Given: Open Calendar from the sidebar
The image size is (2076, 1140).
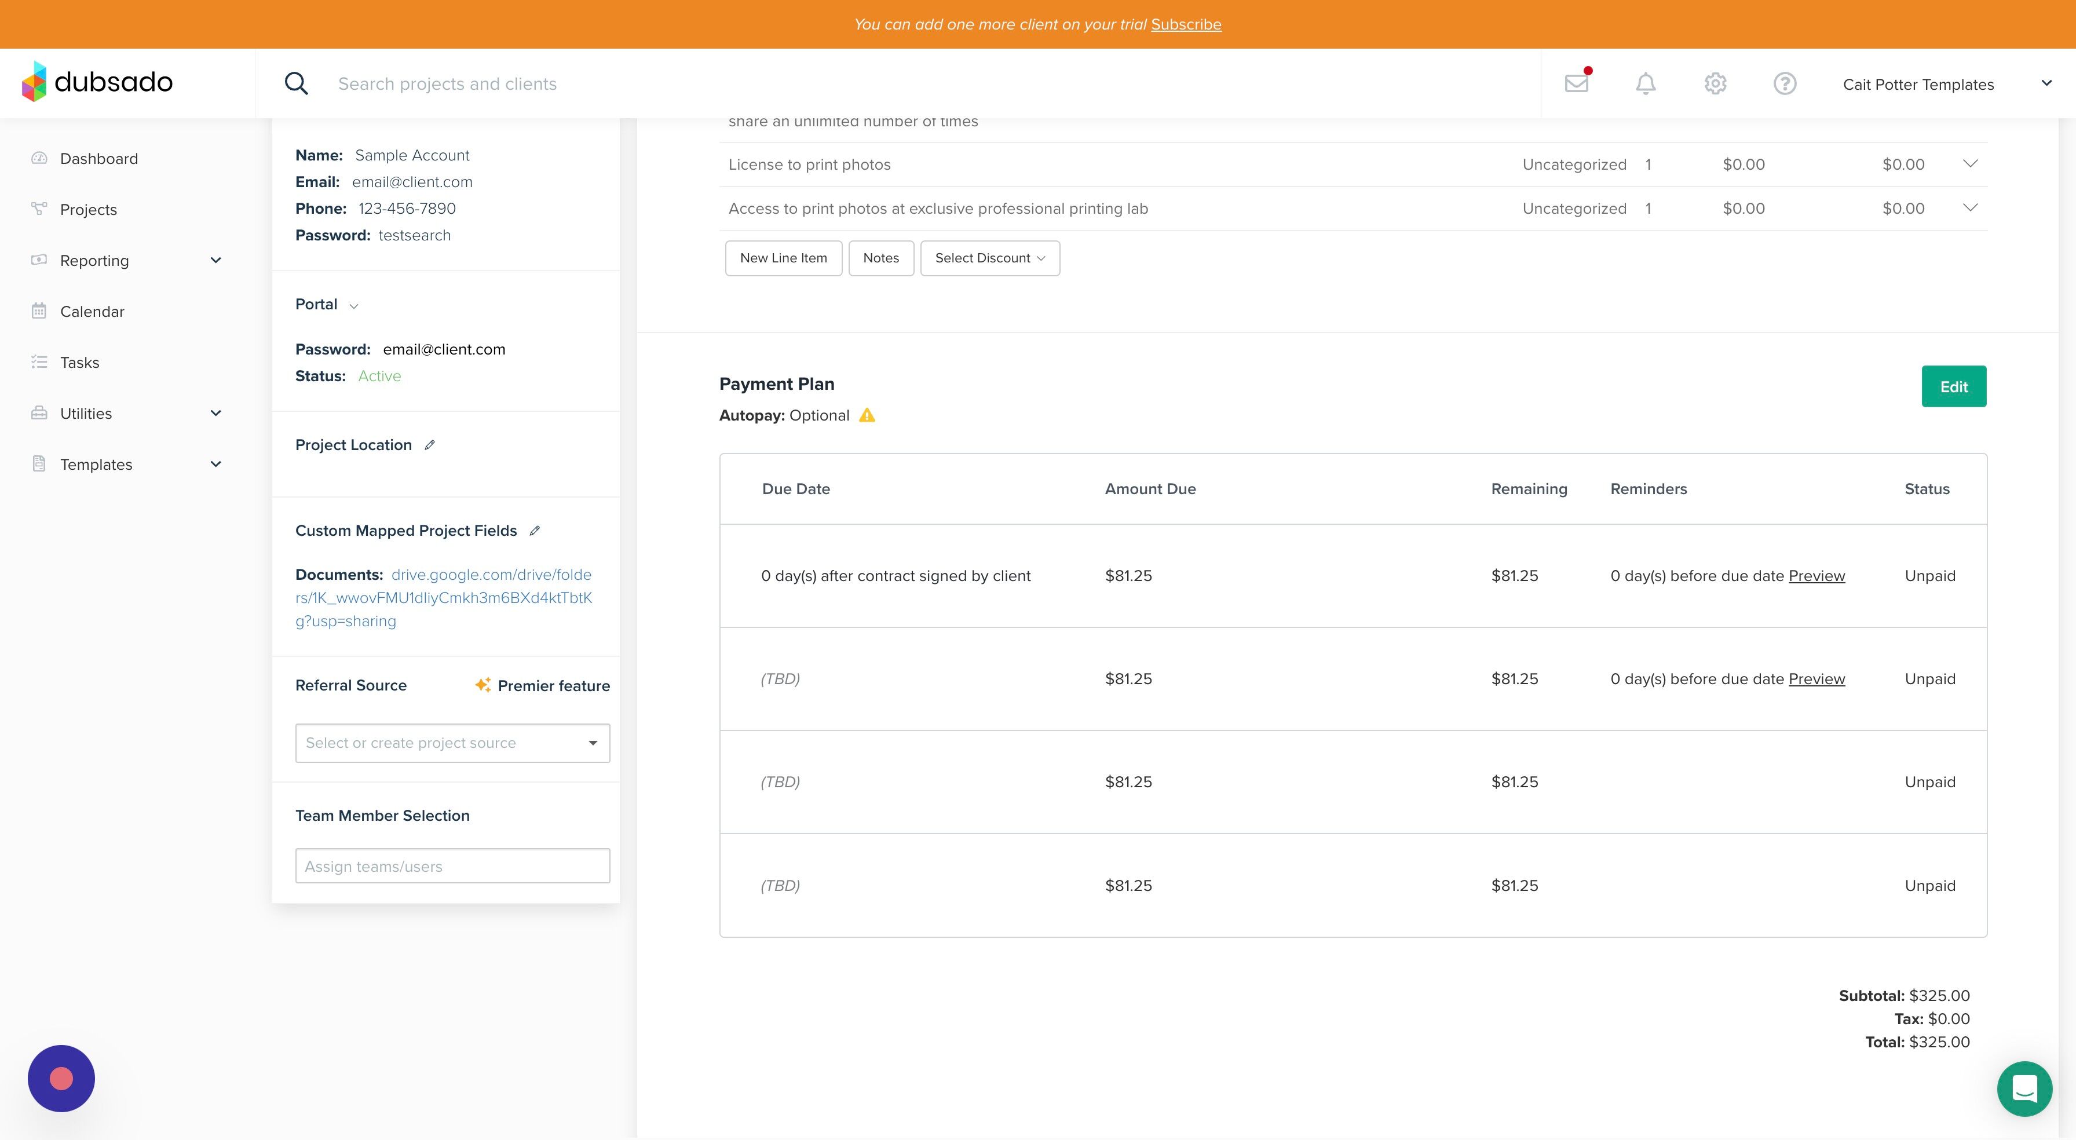Looking at the screenshot, I should (x=92, y=311).
